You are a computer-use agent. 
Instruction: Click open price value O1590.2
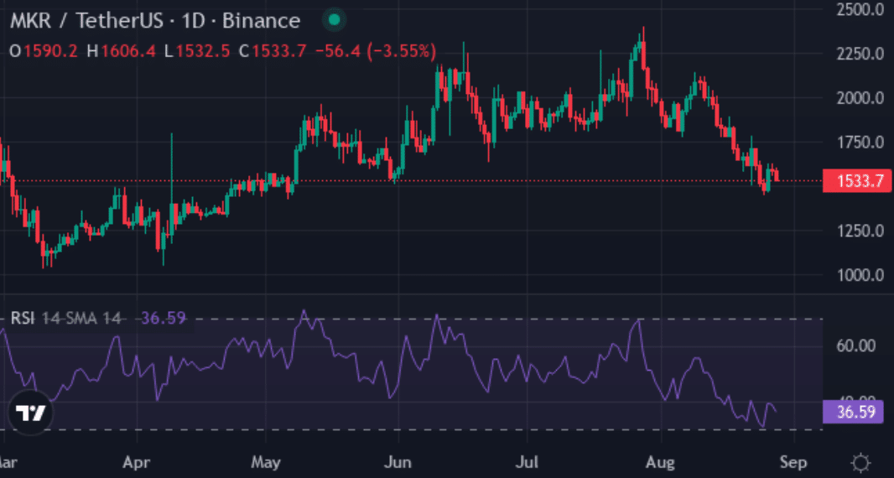(44, 51)
